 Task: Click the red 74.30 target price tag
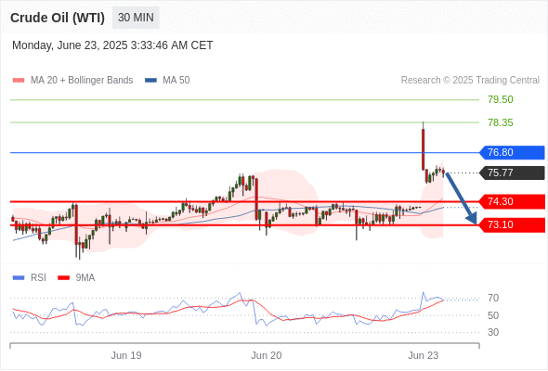point(512,201)
